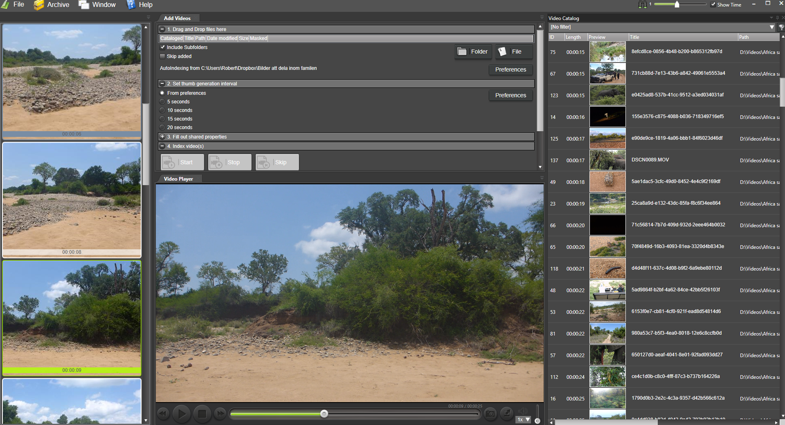Click the Stop indexing button

point(229,162)
